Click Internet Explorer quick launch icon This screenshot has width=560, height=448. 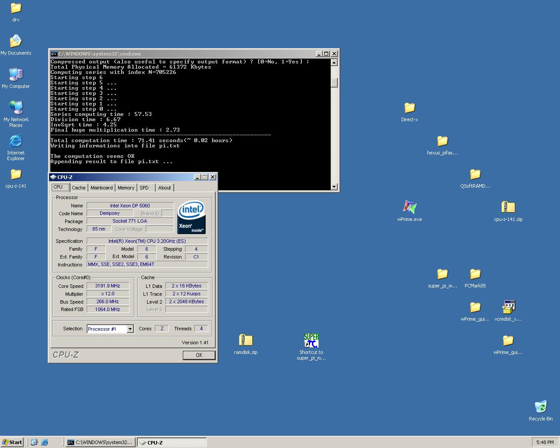pos(44,442)
